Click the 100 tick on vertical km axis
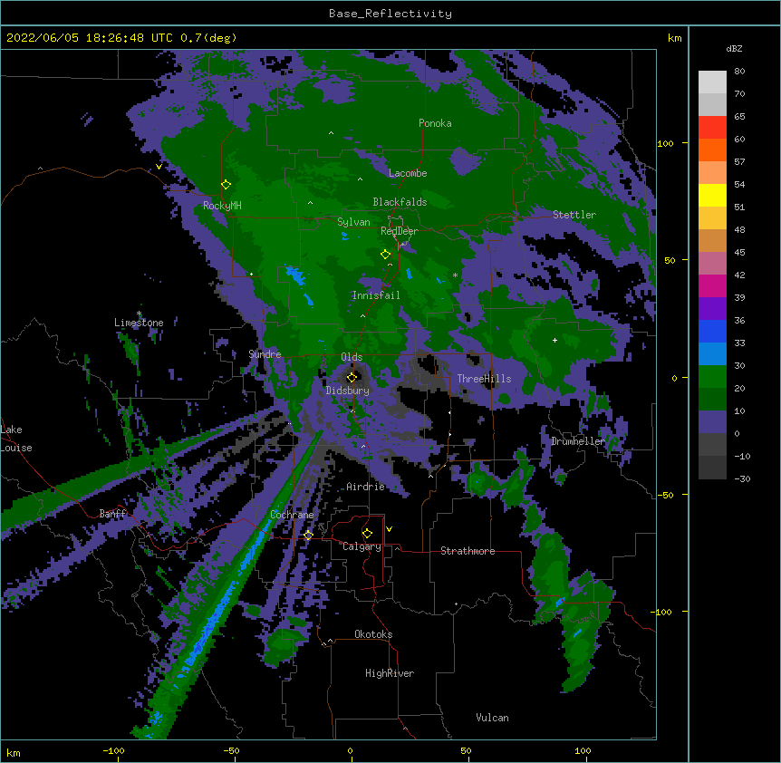This screenshot has height=763, width=781. (x=665, y=143)
